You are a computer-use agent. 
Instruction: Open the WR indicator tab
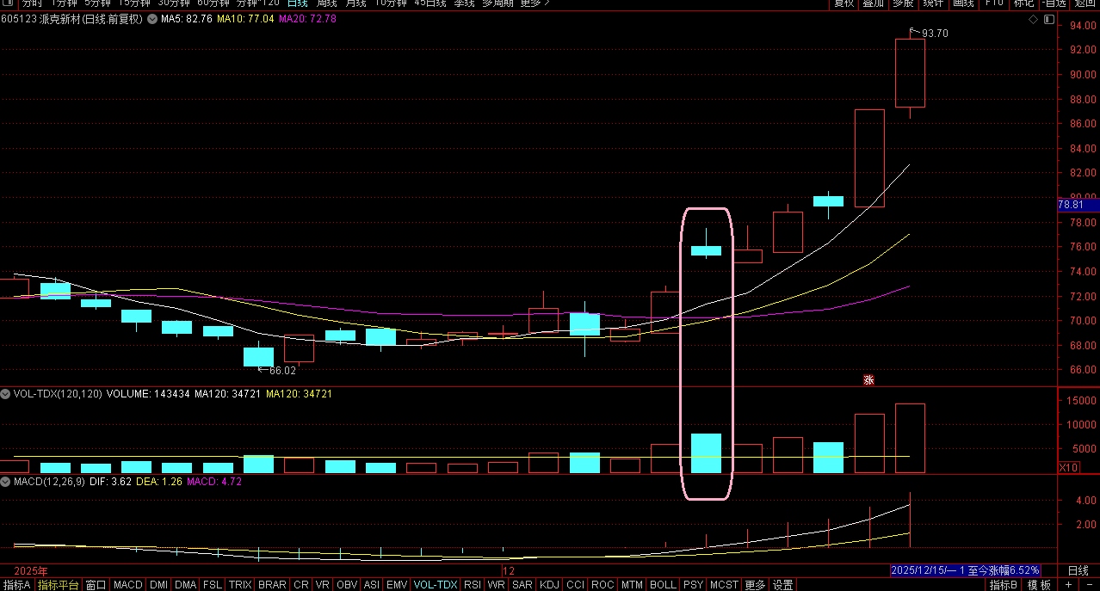pos(497,585)
